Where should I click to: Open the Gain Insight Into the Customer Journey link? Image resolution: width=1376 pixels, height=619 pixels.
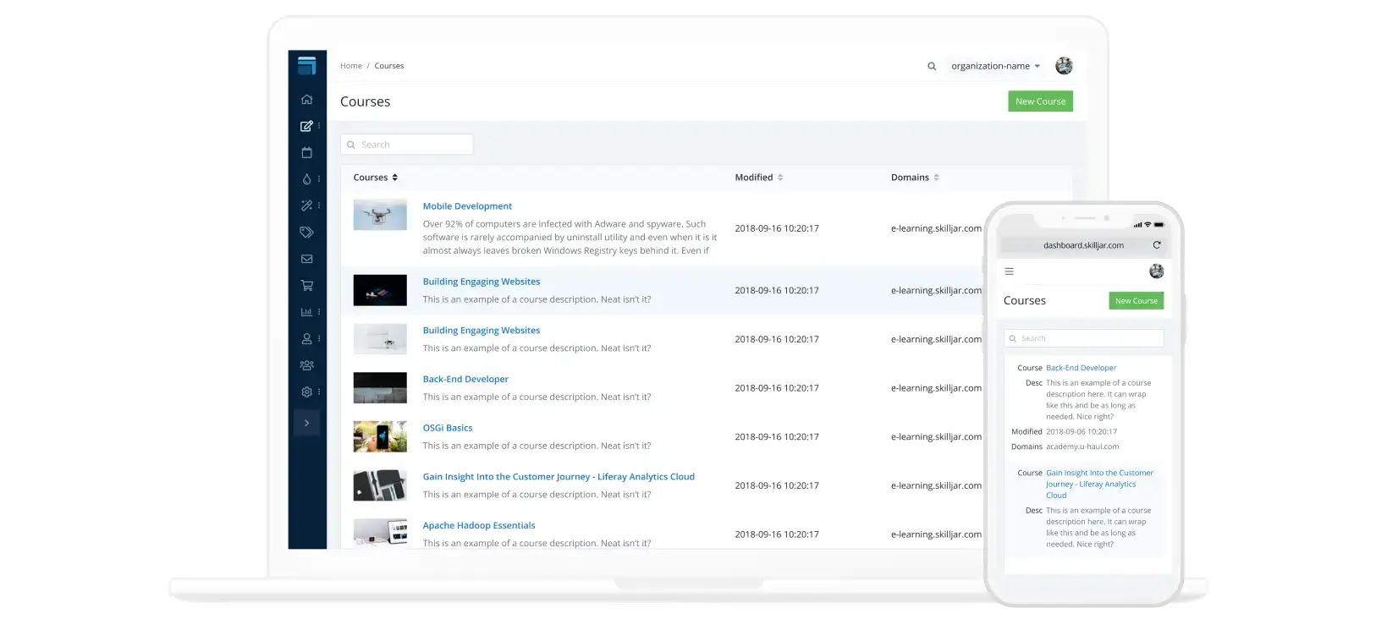coord(559,477)
